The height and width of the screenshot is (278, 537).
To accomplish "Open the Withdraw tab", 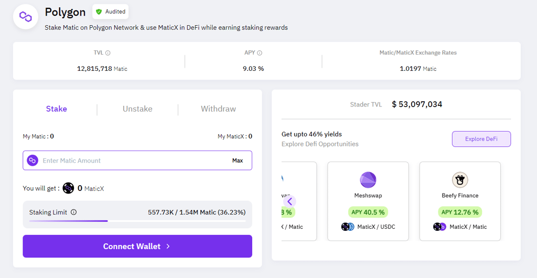I will click(x=219, y=109).
